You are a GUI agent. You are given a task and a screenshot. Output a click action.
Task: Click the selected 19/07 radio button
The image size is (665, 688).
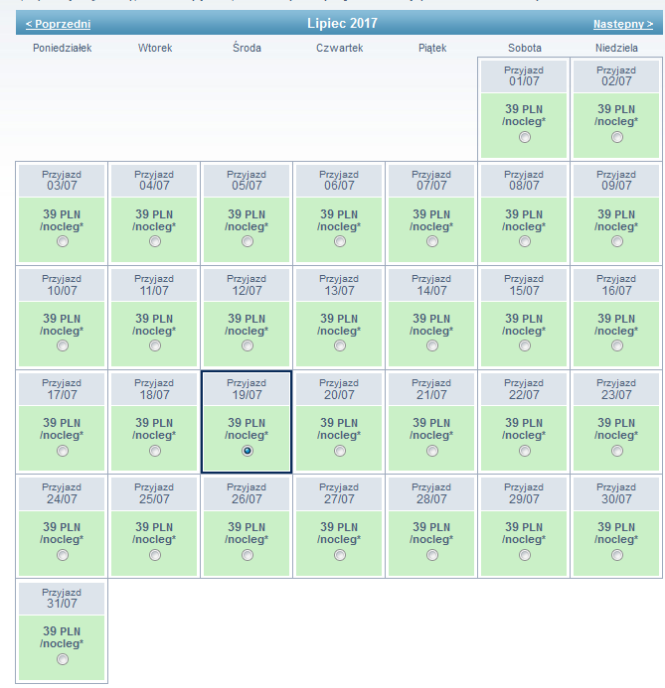click(x=248, y=451)
